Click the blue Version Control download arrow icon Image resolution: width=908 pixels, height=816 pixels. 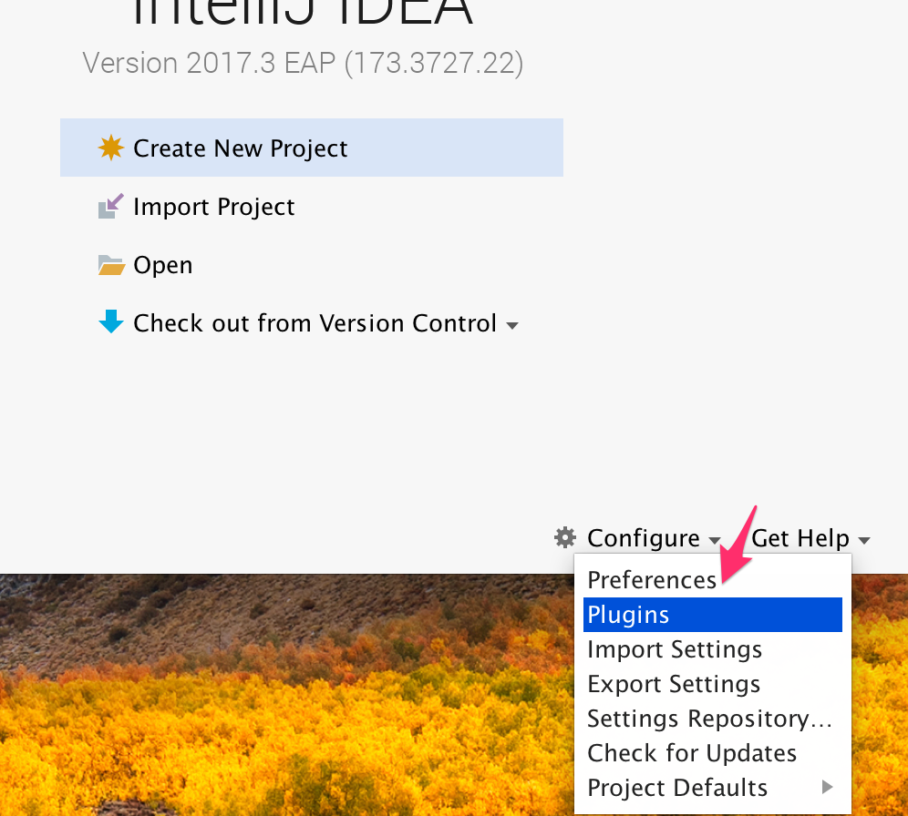(110, 322)
